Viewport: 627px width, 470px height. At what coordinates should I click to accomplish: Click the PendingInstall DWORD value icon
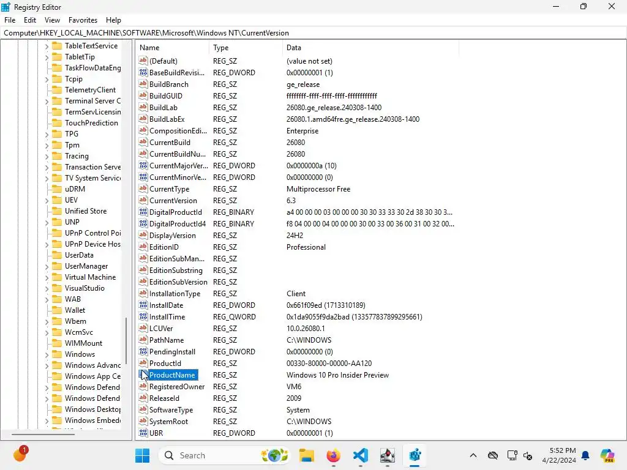143,351
